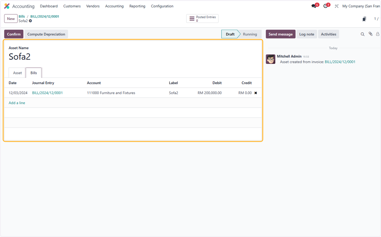Click the RM 0.00 credit cell

click(245, 93)
